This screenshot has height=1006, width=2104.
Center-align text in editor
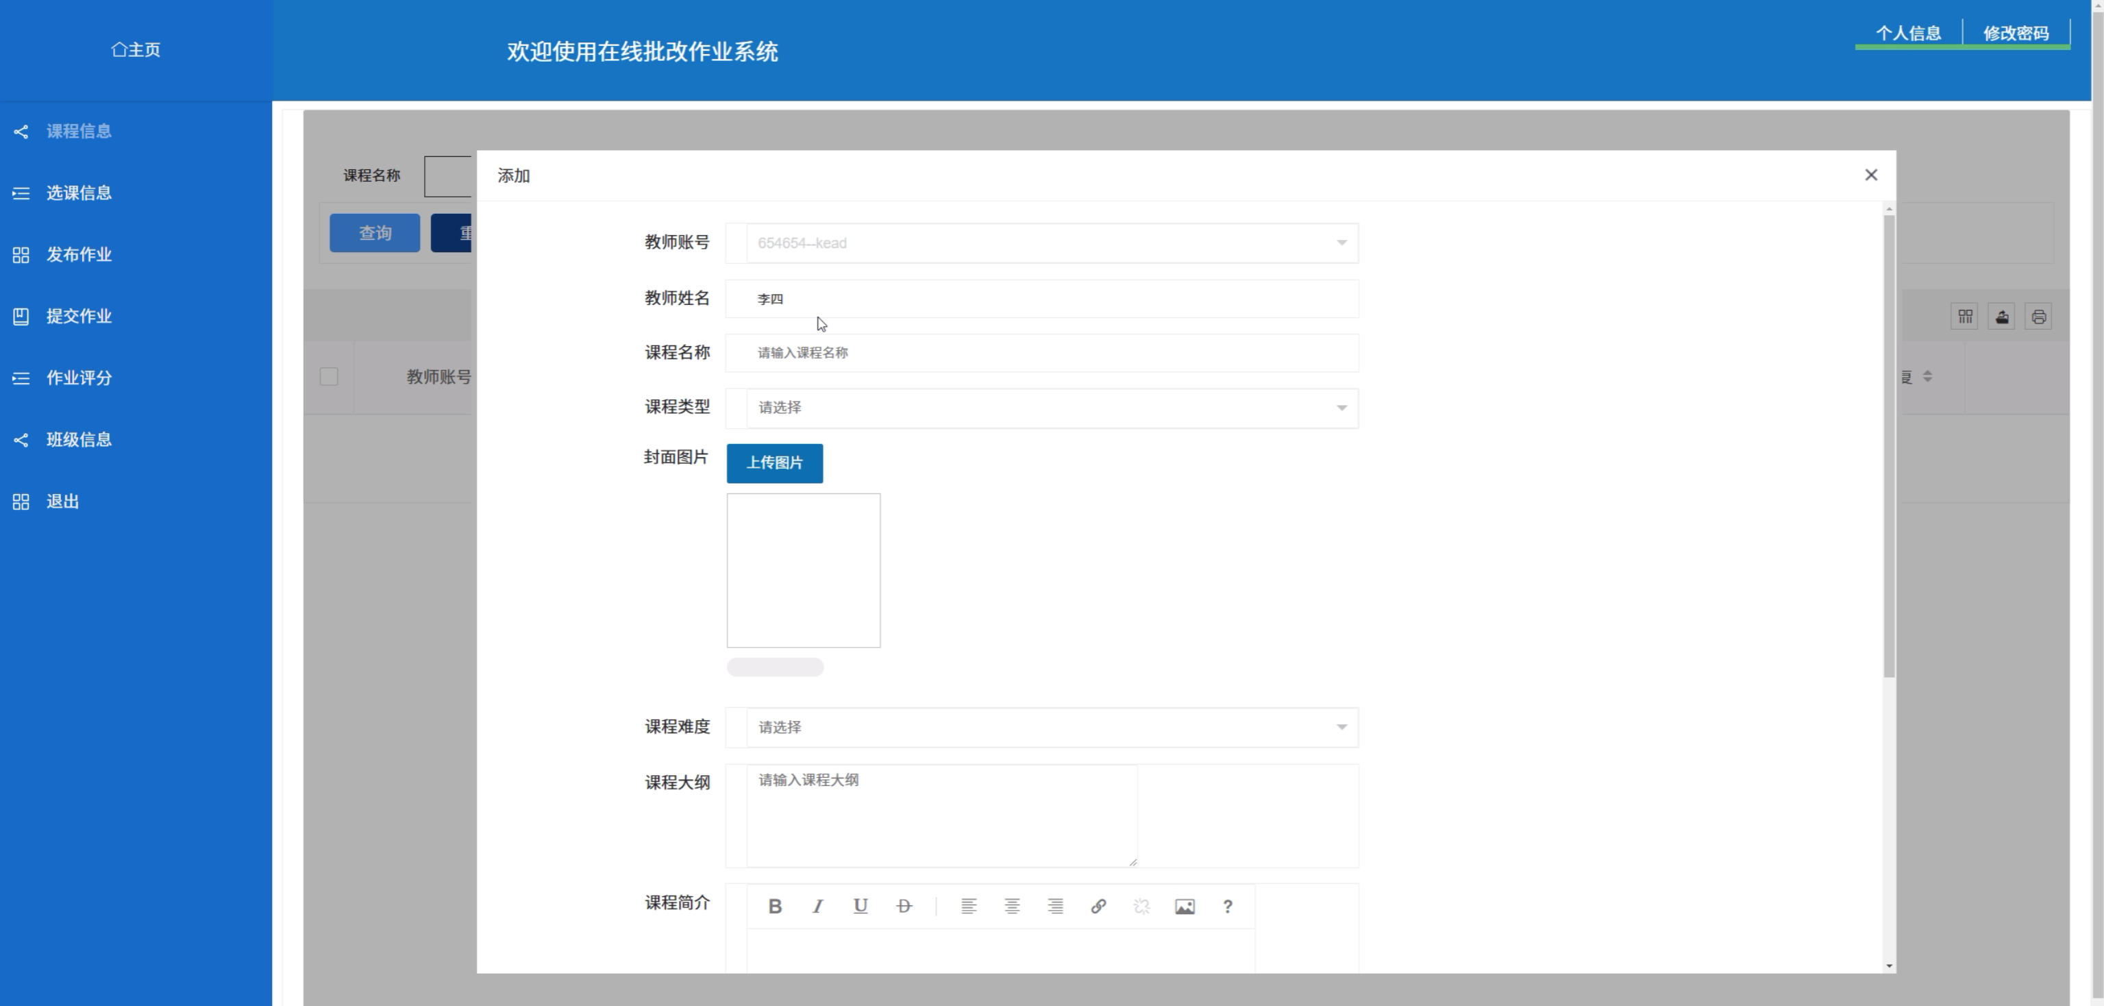[1012, 905]
